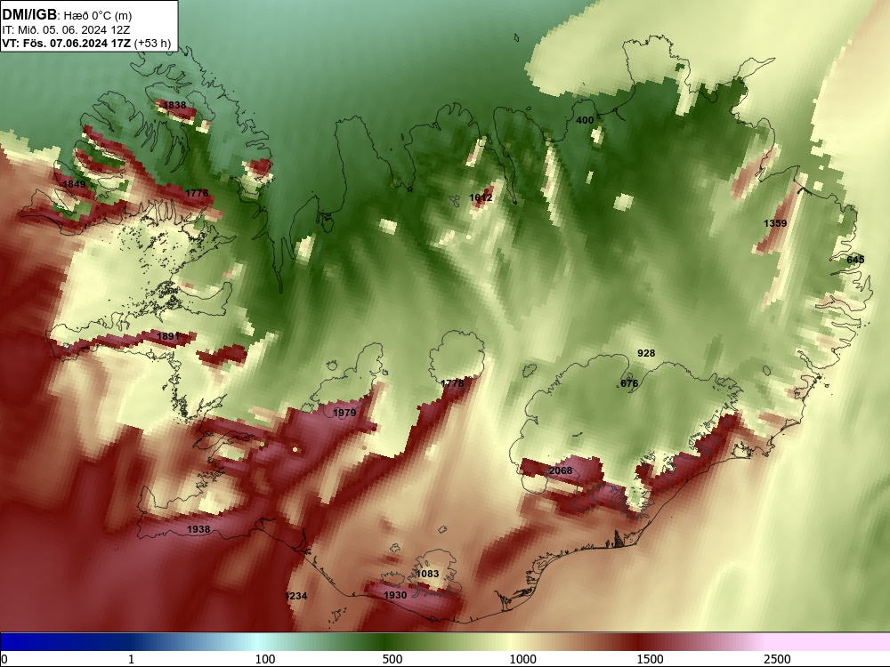Click the map value label 1612
The width and height of the screenshot is (890, 667).
point(481,197)
